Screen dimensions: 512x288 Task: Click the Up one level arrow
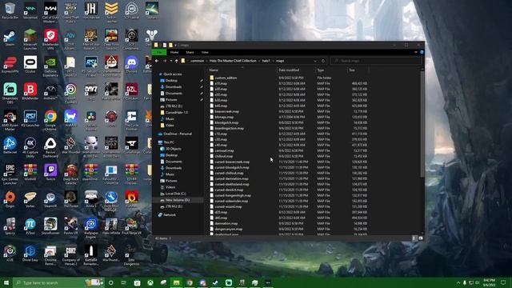176,61
